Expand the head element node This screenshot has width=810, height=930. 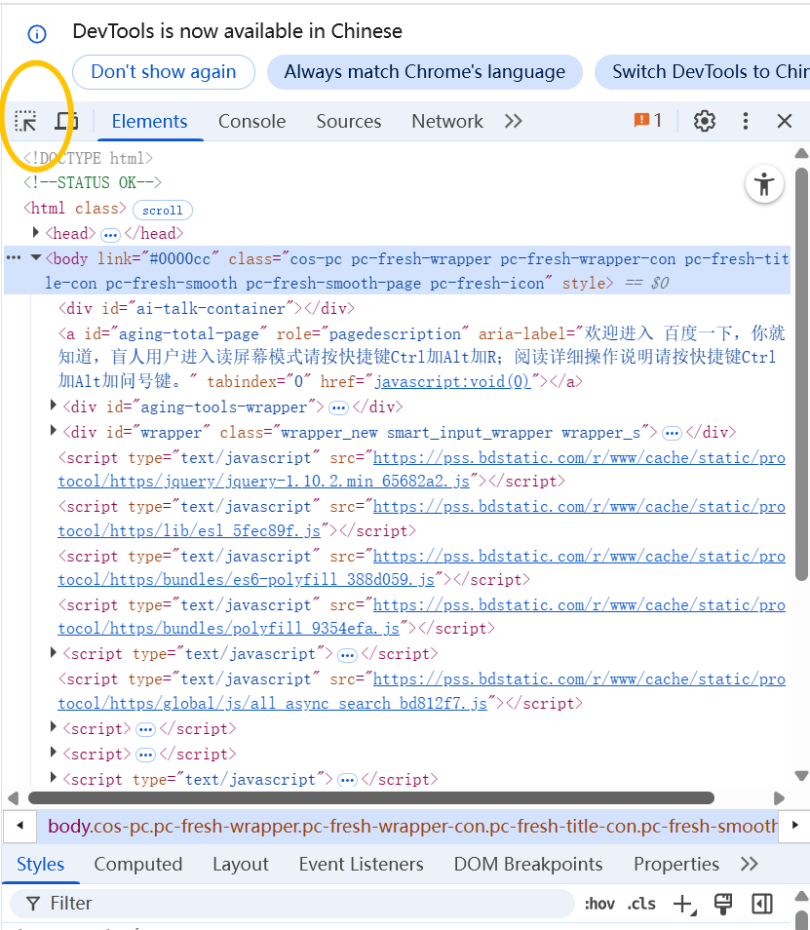pos(36,232)
